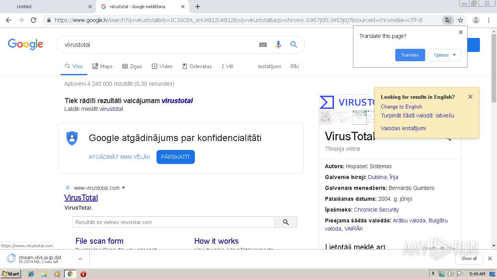Viewport: 497px width, 279px height.
Task: Open the File scan form sitelink
Action: coord(99,241)
